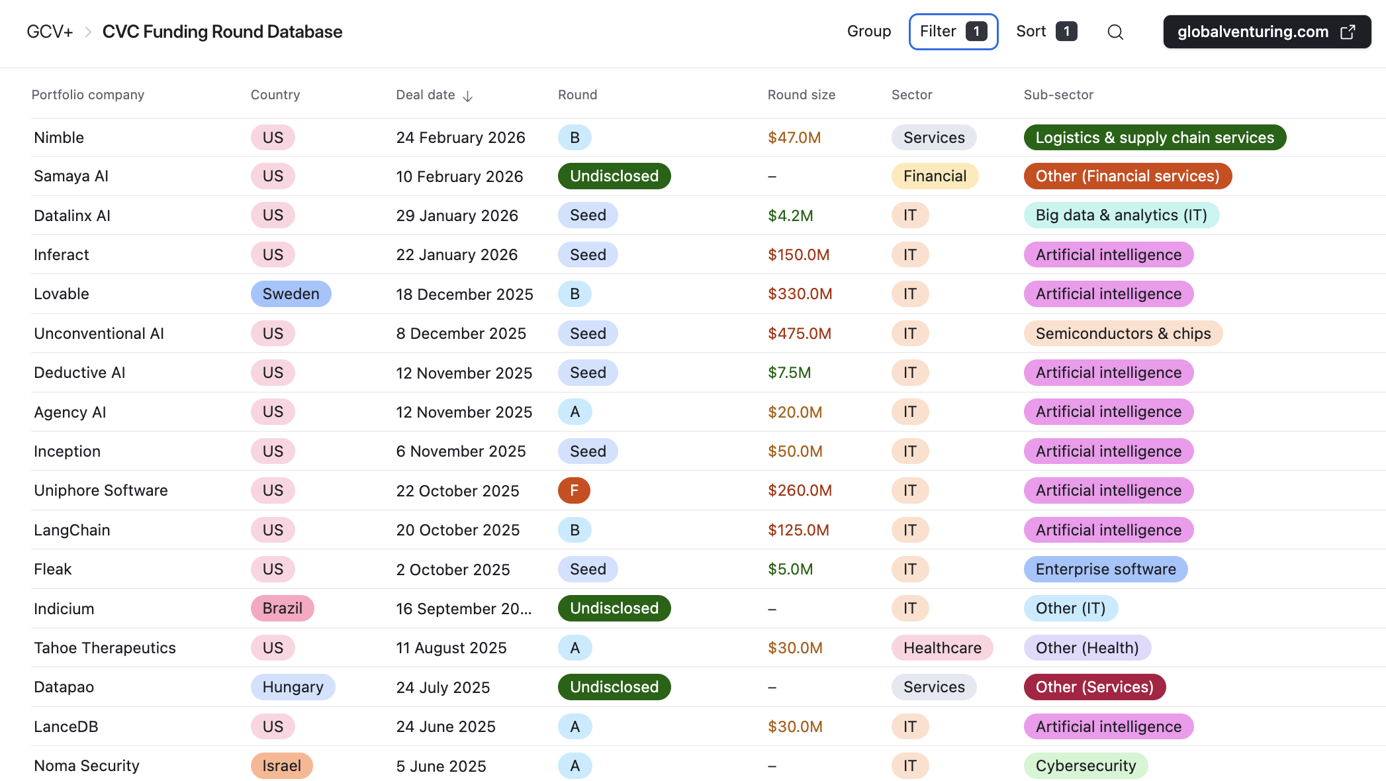Click the Round size column header
This screenshot has width=1386, height=781.
pos(801,95)
